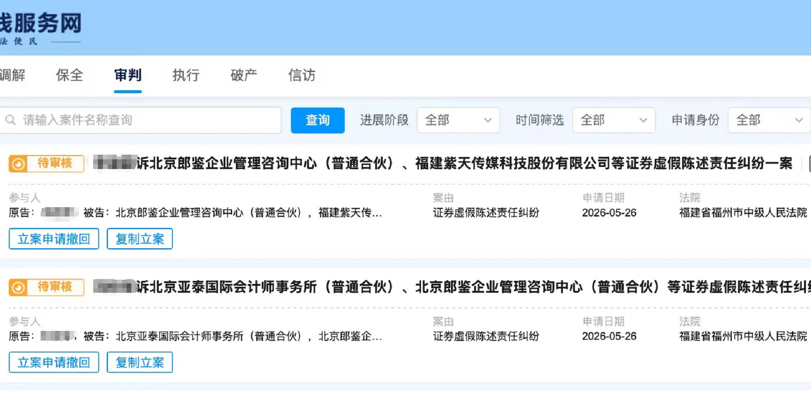
Task: Click the 服务网 site logo title
Action: pos(40,23)
